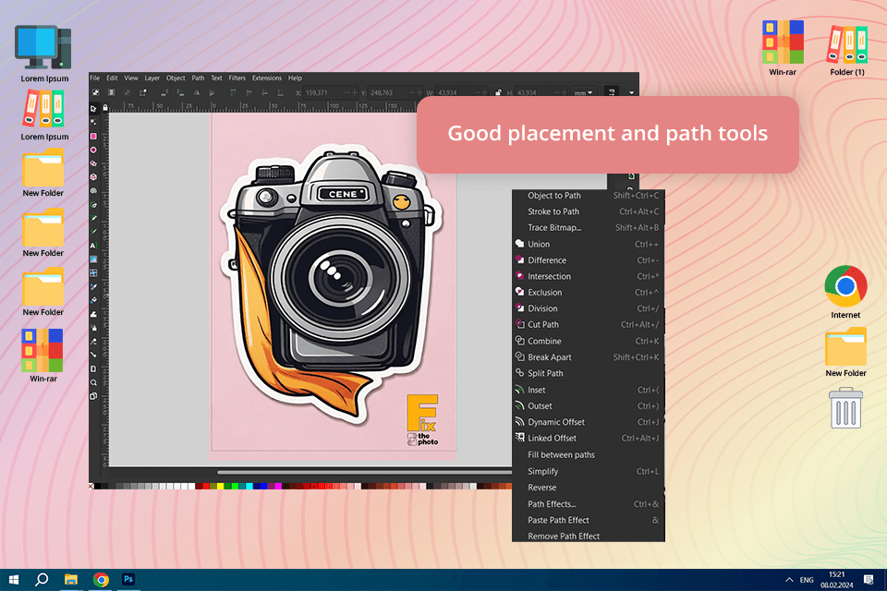Click Rotate 90° counter-clockwise icon
Image resolution: width=887 pixels, height=591 pixels.
coord(164,92)
